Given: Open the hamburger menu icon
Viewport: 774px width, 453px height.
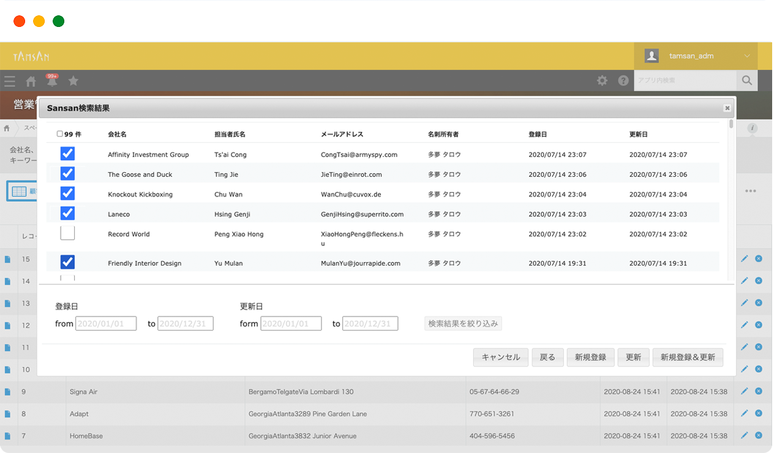Looking at the screenshot, I should pos(9,81).
